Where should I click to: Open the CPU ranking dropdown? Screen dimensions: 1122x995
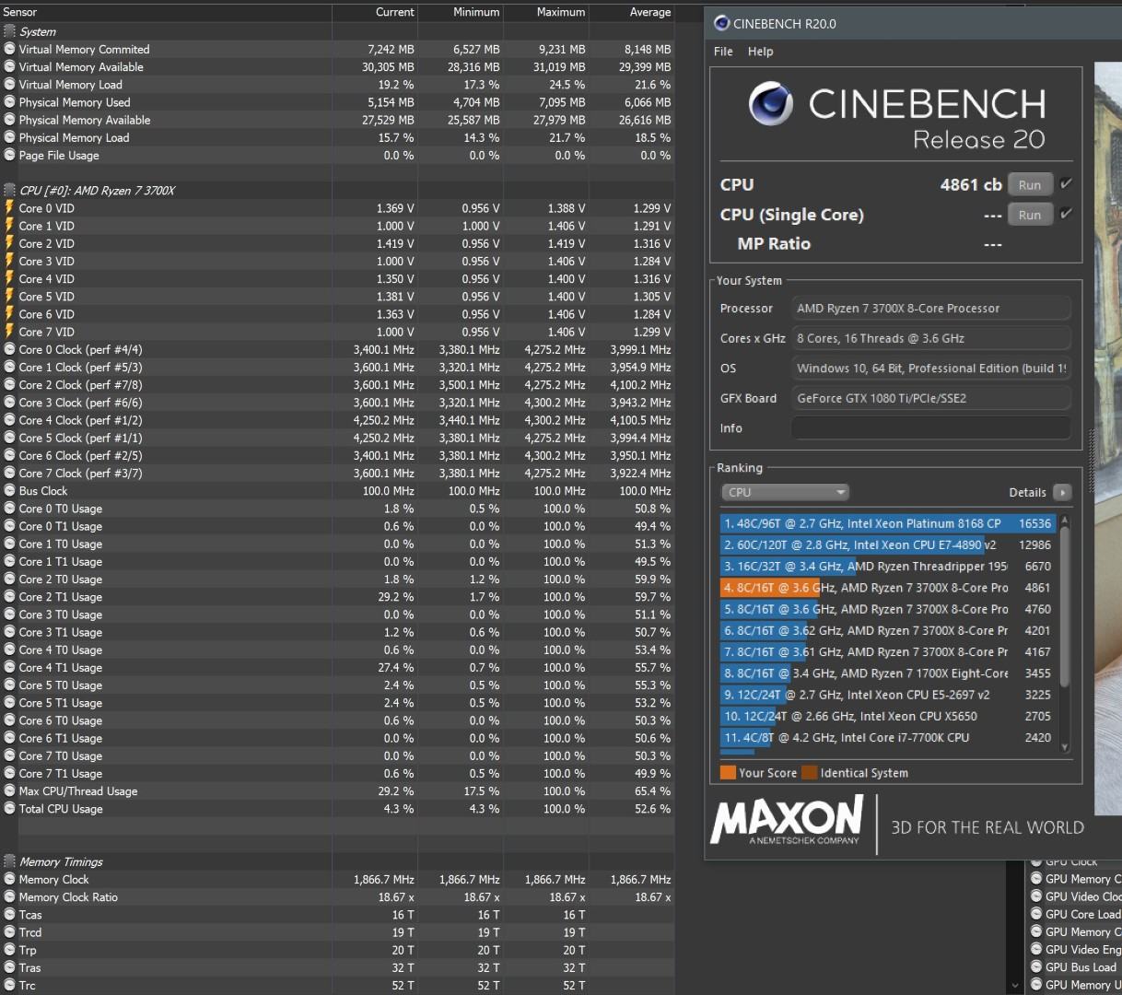click(785, 492)
